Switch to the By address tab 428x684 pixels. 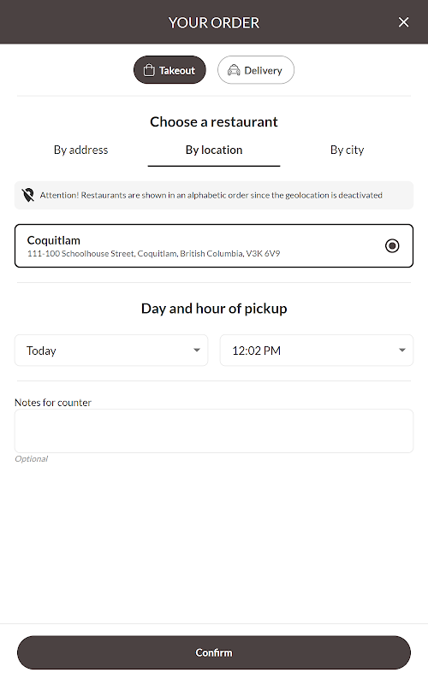click(x=80, y=150)
